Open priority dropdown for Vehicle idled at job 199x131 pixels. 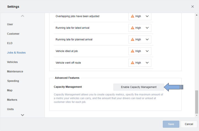140,51
